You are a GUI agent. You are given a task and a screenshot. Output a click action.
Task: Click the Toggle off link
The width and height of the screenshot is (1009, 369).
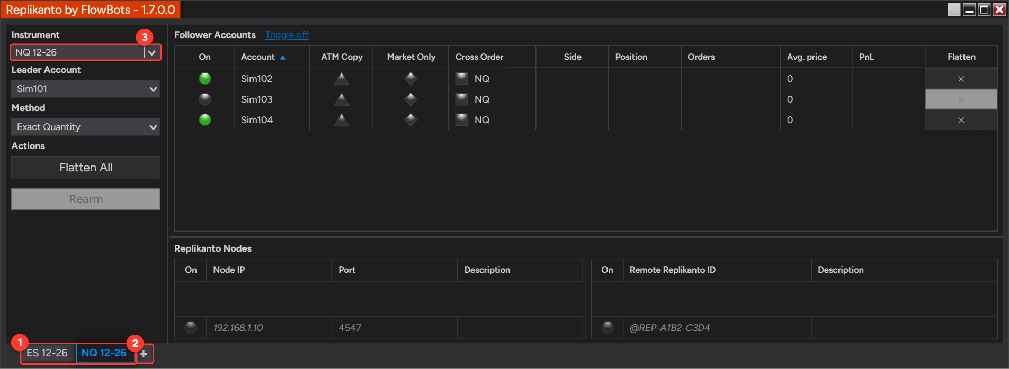pos(287,35)
